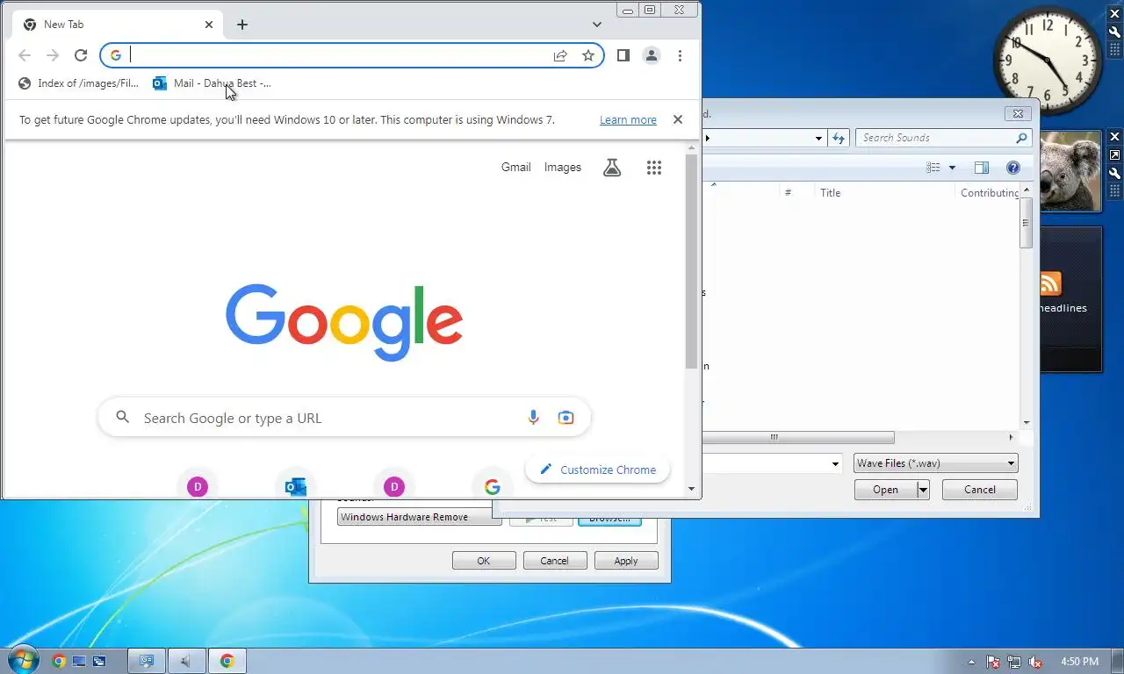Click Apply in the Sound dialog
Viewport: 1124px width, 674px height.
(626, 561)
